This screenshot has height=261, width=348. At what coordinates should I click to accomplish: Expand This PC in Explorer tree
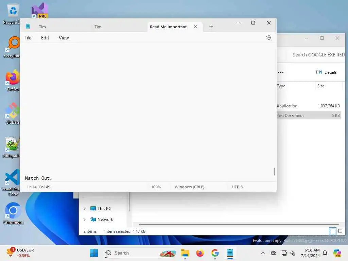tap(84, 209)
